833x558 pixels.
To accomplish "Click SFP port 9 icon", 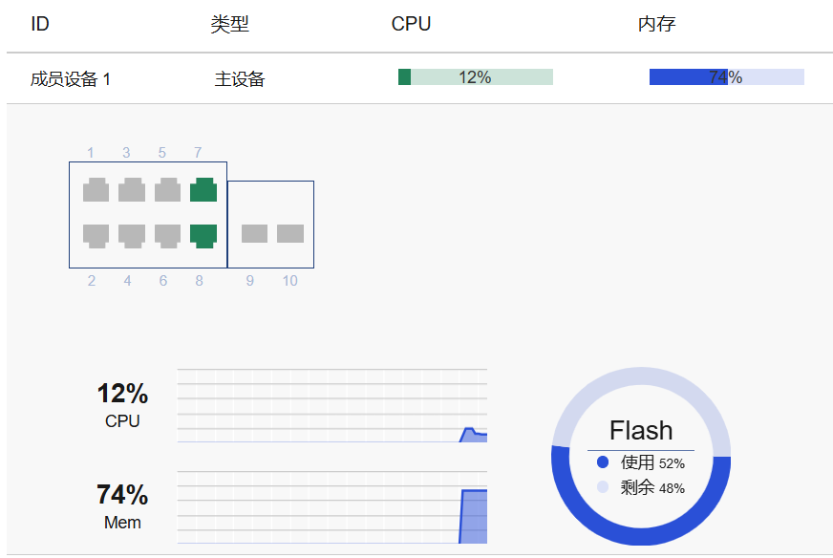I will tap(254, 233).
